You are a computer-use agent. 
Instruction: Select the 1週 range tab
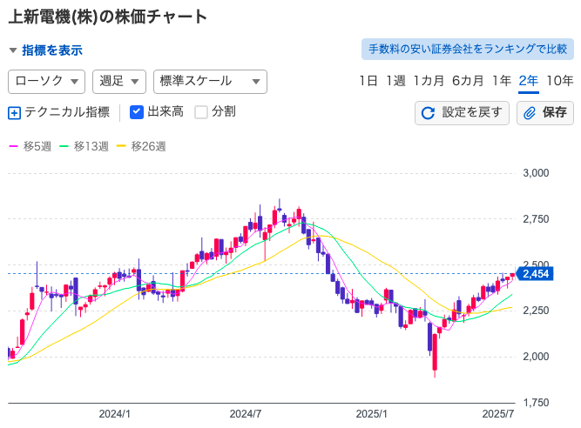[x=395, y=81]
